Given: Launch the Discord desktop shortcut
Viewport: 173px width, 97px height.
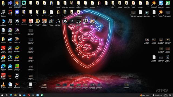Looking at the screenshot, I should [17, 13].
